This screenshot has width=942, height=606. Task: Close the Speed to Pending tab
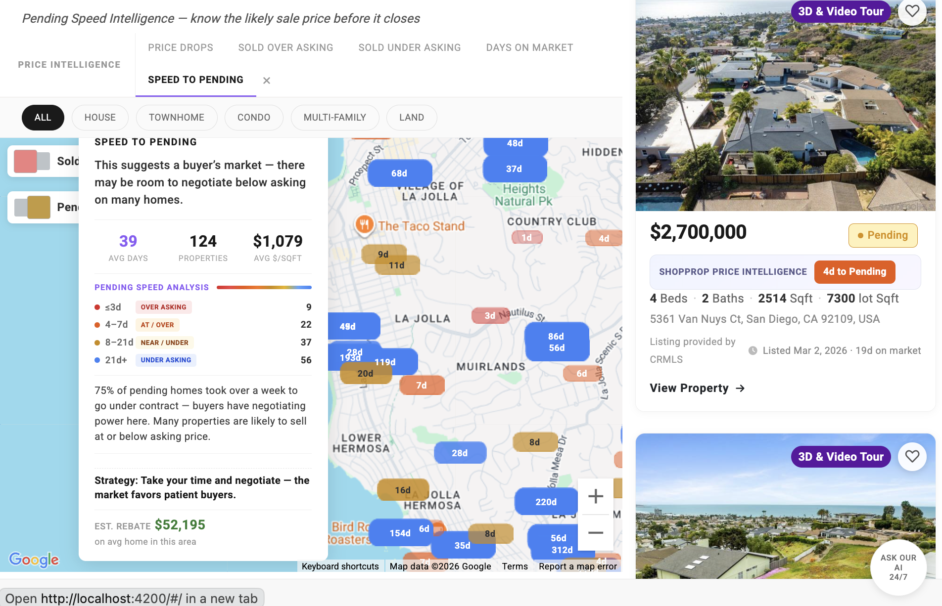[x=267, y=80]
